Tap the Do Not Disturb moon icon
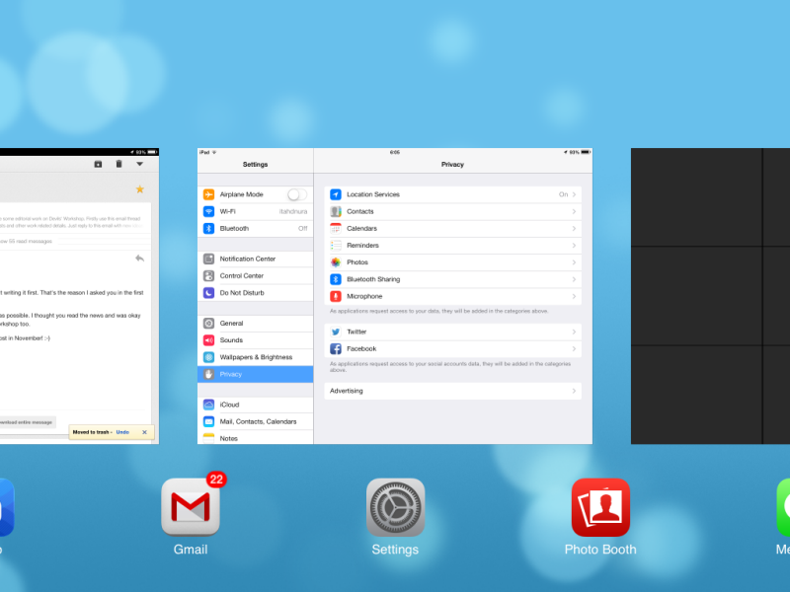The width and height of the screenshot is (790, 592). (x=208, y=292)
